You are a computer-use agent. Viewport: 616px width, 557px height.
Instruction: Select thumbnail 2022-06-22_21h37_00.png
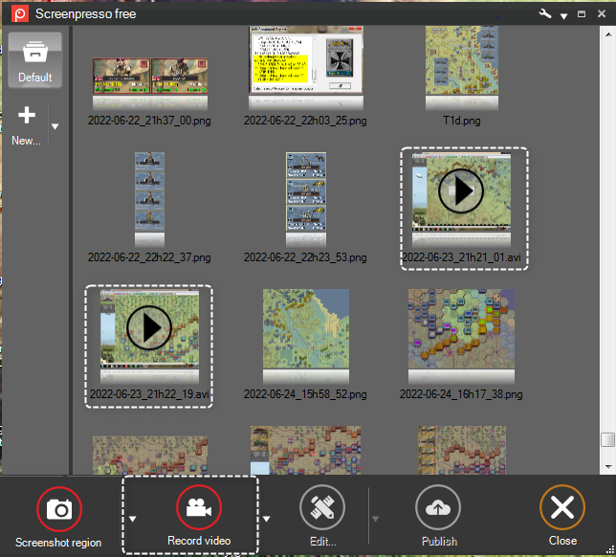point(150,77)
